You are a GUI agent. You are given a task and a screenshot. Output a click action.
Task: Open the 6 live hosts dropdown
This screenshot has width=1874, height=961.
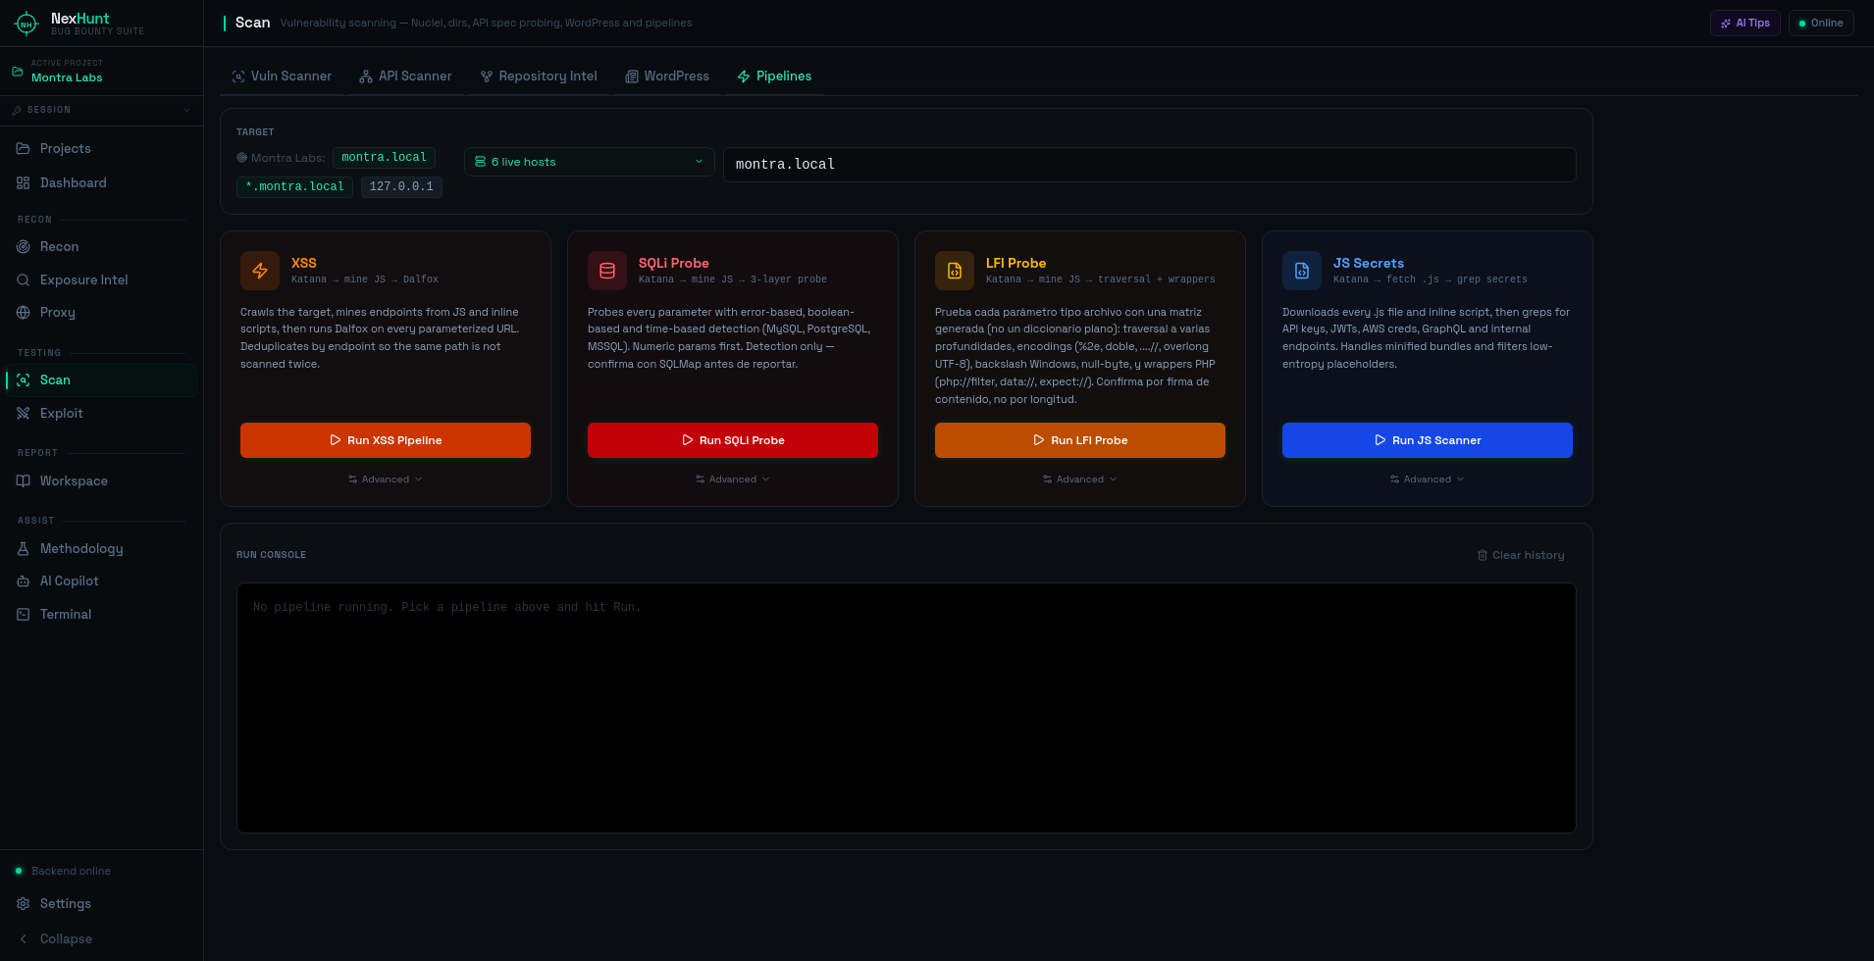(590, 162)
